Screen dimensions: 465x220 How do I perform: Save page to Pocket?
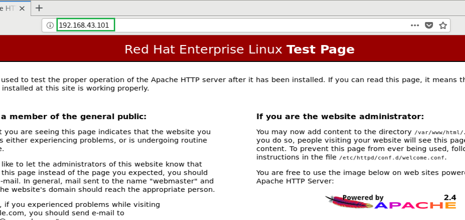coord(429,25)
